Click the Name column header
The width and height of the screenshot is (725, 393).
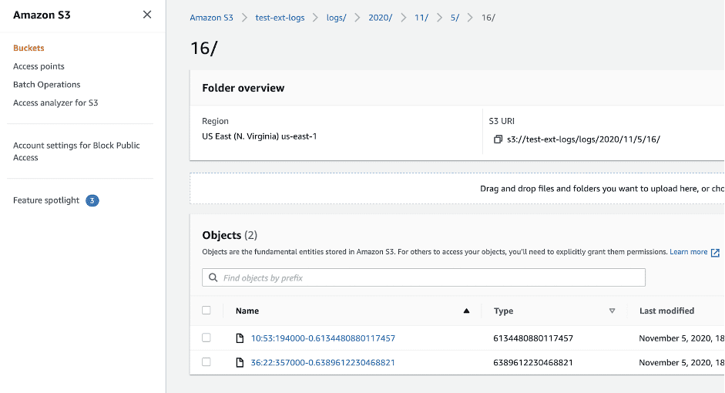pyautogui.click(x=247, y=311)
